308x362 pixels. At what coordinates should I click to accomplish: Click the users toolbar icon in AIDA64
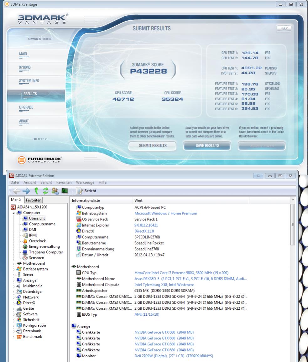(55, 191)
